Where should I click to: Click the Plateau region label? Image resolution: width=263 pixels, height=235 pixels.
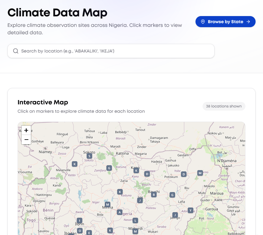coord(151,208)
